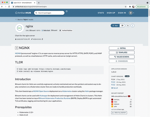Click the helm install my-release command
Image resolution: width=150 pixels, height=117 pixels.
tap(35, 71)
